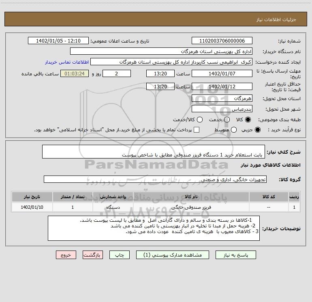Click the خروج exit button
This screenshot has height=302, width=312.
coord(66,255)
